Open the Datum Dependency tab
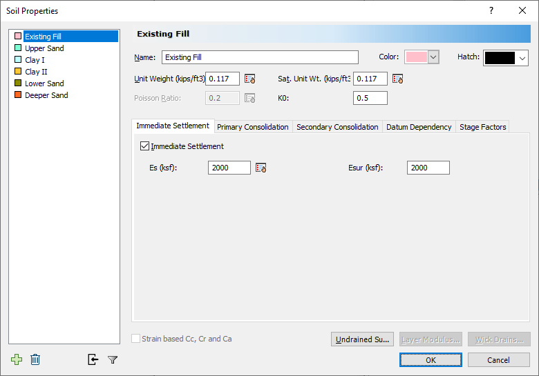This screenshot has height=376, width=539. tap(419, 127)
